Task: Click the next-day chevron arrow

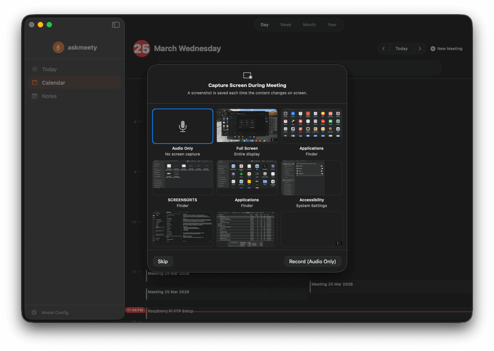Action: (420, 48)
